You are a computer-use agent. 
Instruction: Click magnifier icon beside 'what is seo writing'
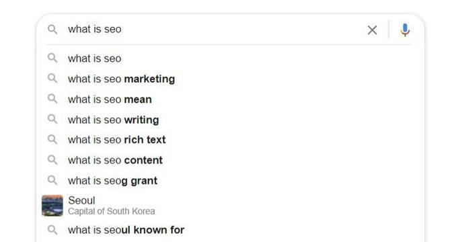(52, 119)
